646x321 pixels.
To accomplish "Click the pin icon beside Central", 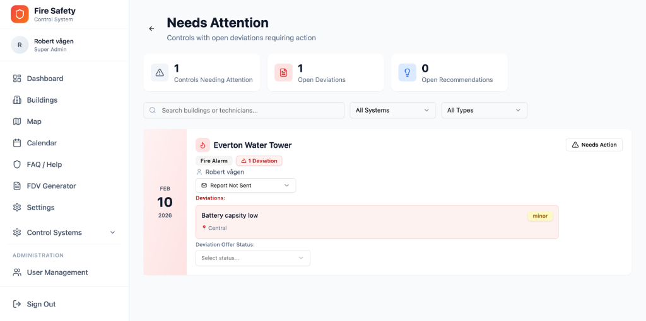I will tap(204, 228).
